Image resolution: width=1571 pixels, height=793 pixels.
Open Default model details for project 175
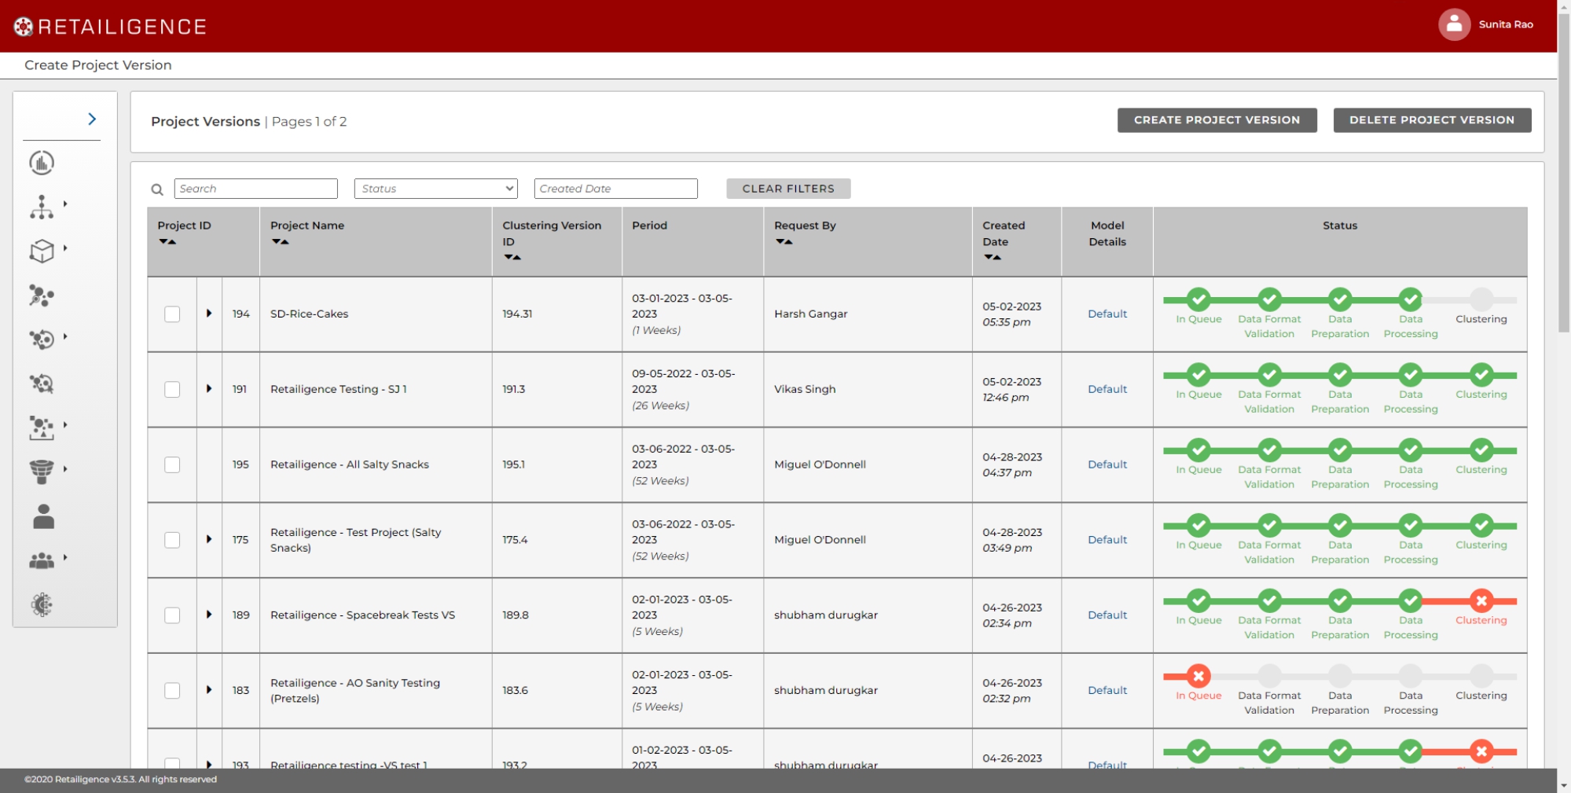tap(1107, 540)
